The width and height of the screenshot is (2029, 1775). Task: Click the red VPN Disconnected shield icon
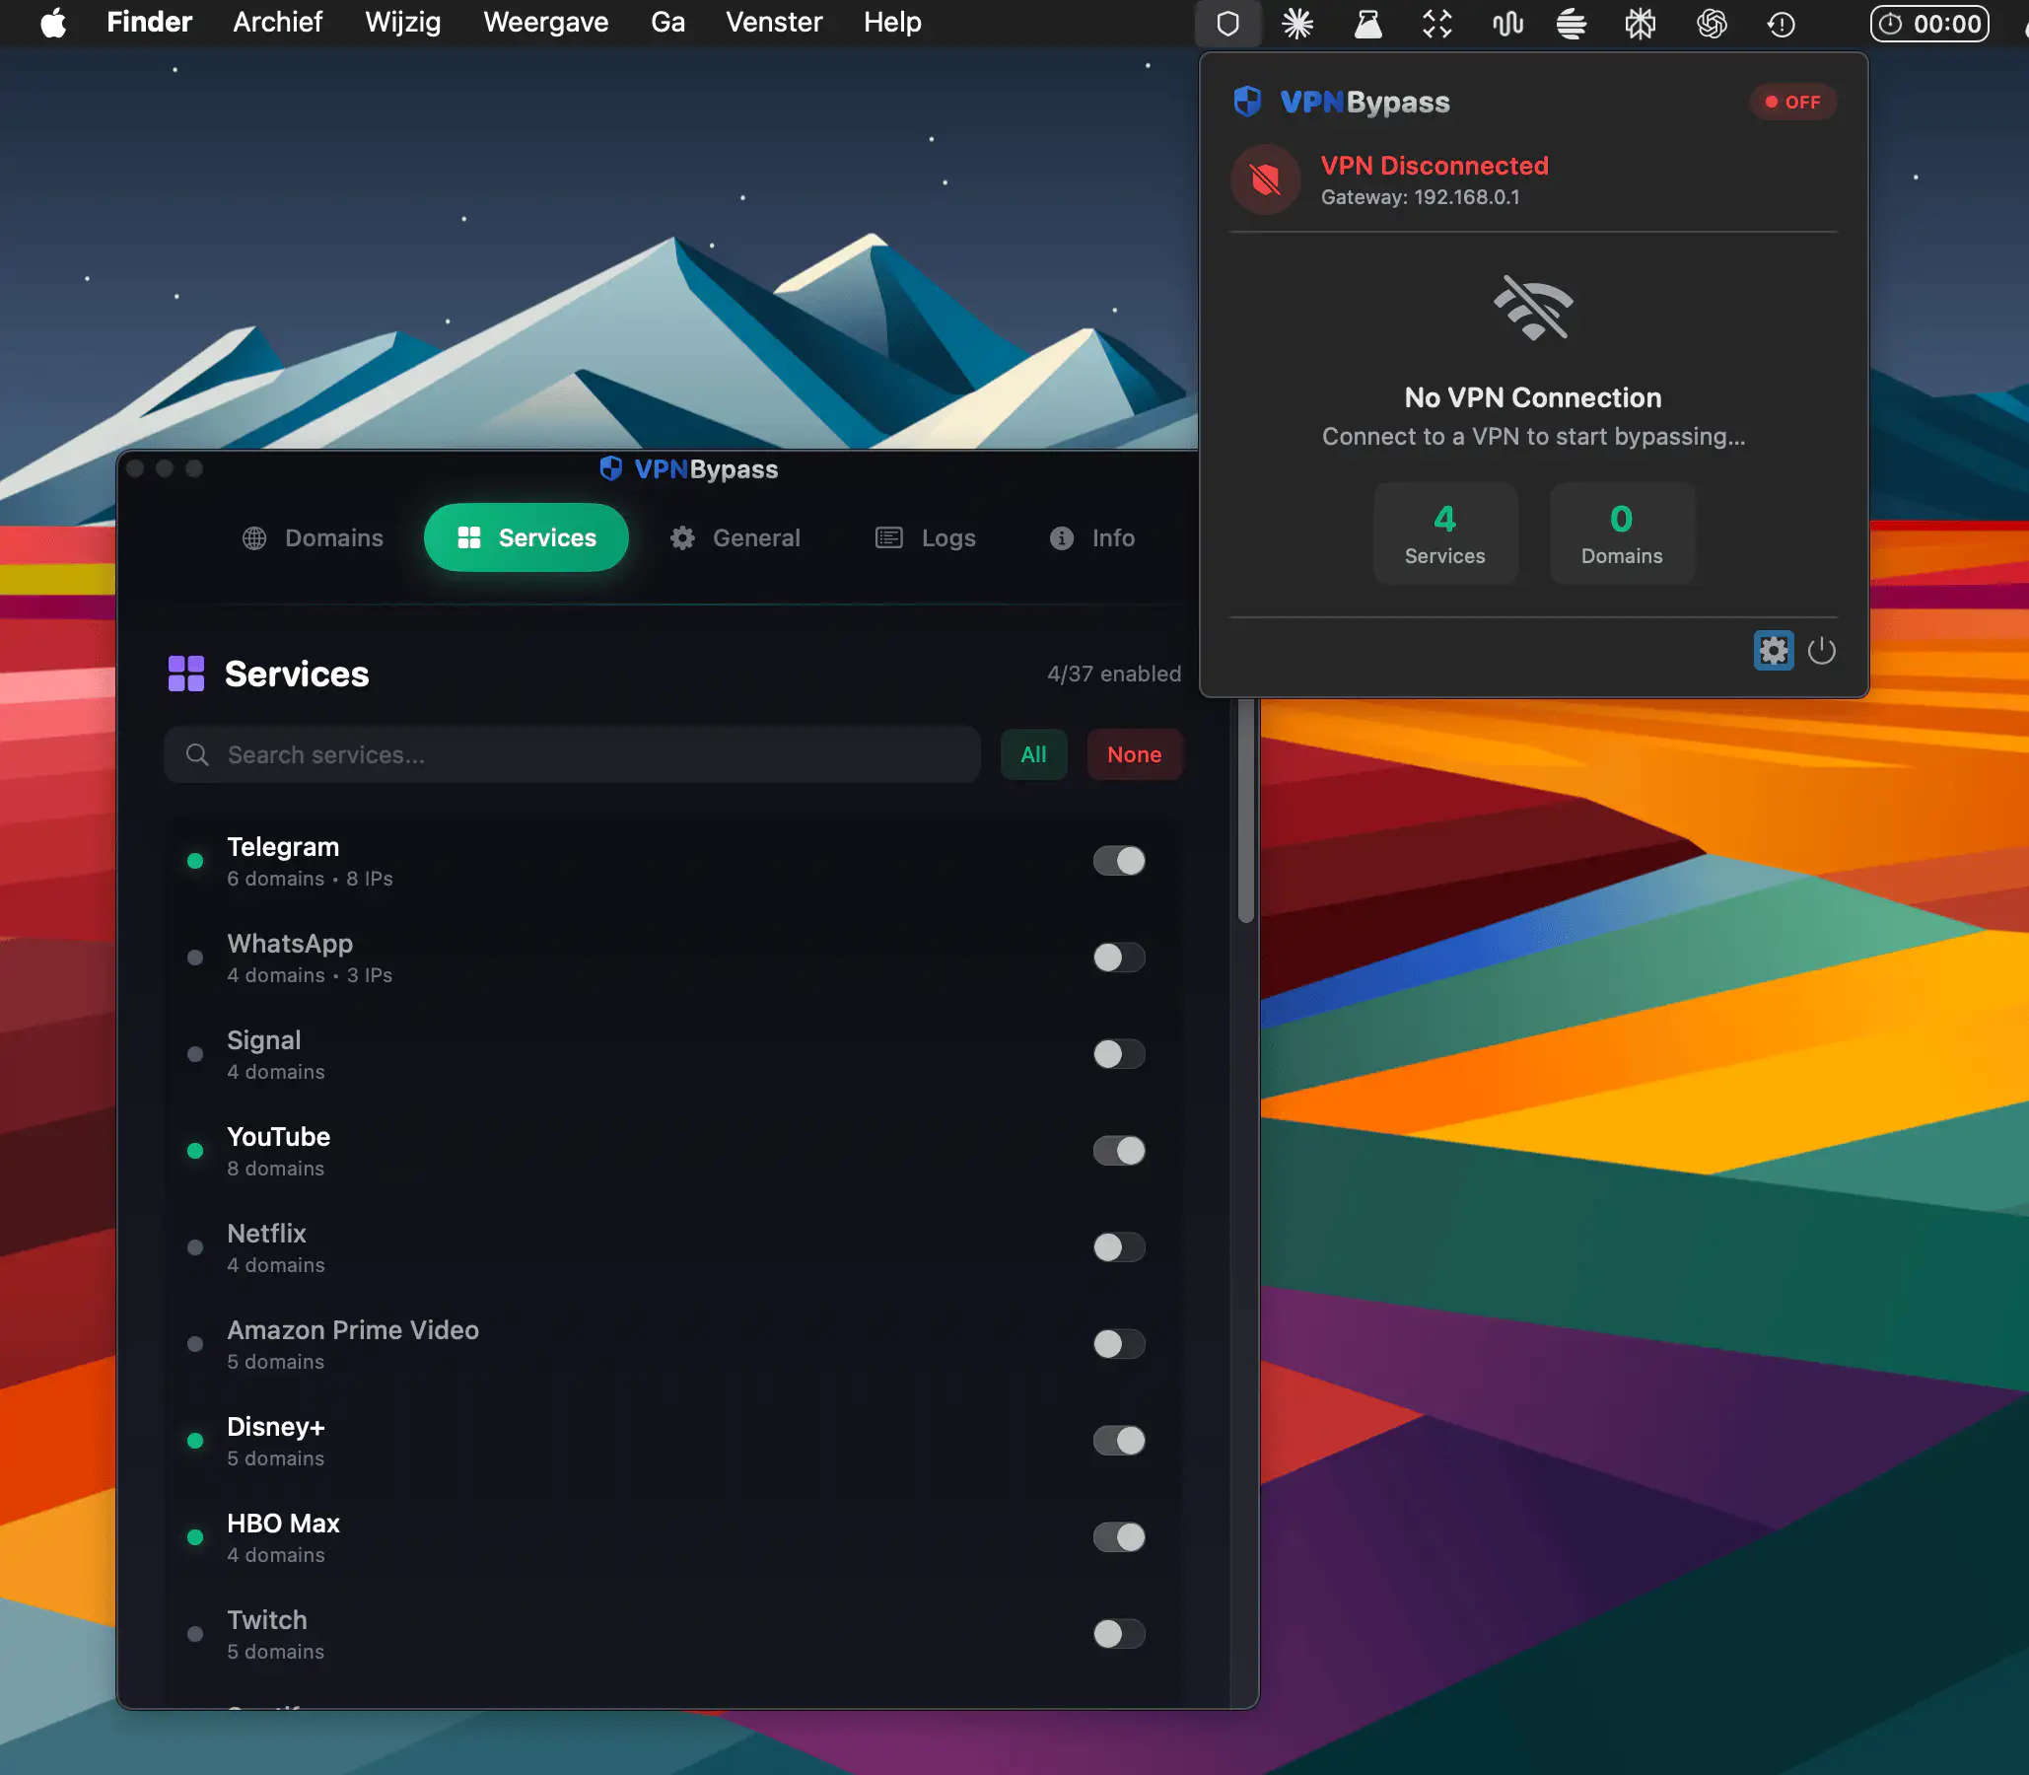[x=1265, y=180]
